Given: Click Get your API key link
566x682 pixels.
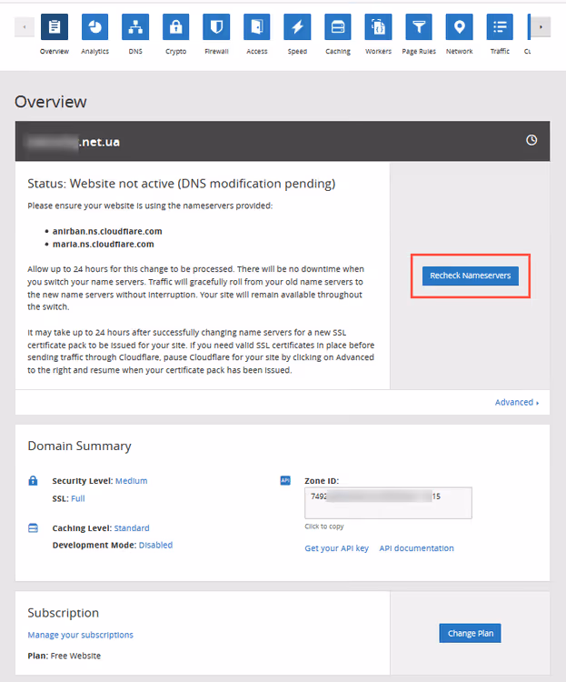Looking at the screenshot, I should coord(336,548).
